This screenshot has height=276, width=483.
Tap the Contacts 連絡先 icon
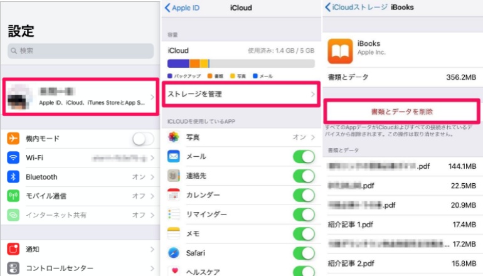point(174,176)
